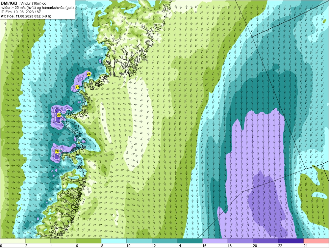Click the 10–12 m/s turquoise legend swatch
Image resolution: width=329 pixels, height=248 pixels.
click(x=139, y=241)
